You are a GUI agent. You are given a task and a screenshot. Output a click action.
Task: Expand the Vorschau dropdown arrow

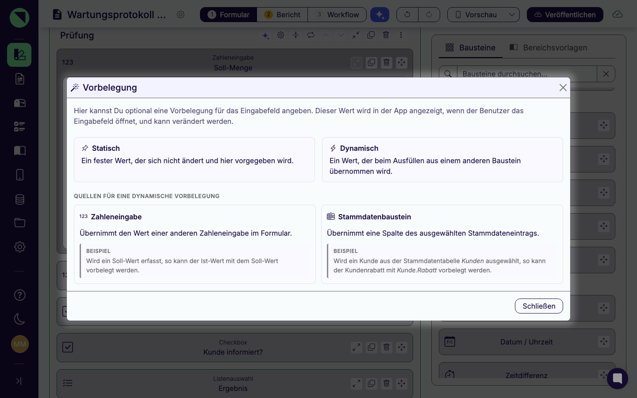[512, 15]
